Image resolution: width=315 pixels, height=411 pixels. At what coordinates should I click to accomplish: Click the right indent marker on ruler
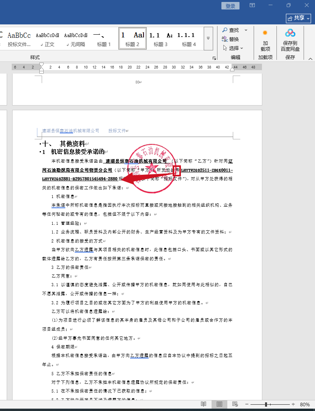(232, 69)
